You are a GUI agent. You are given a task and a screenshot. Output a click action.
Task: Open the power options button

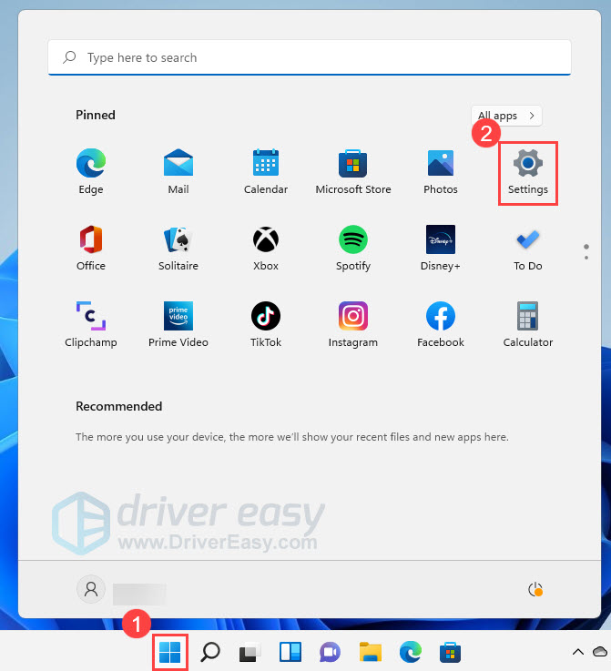[x=535, y=590]
